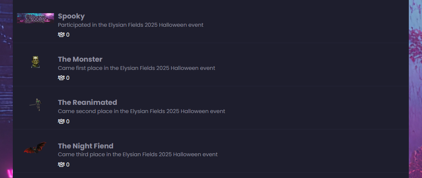Select the member count beside Spooky's users icon
The width and height of the screenshot is (422, 178).
[x=68, y=35]
